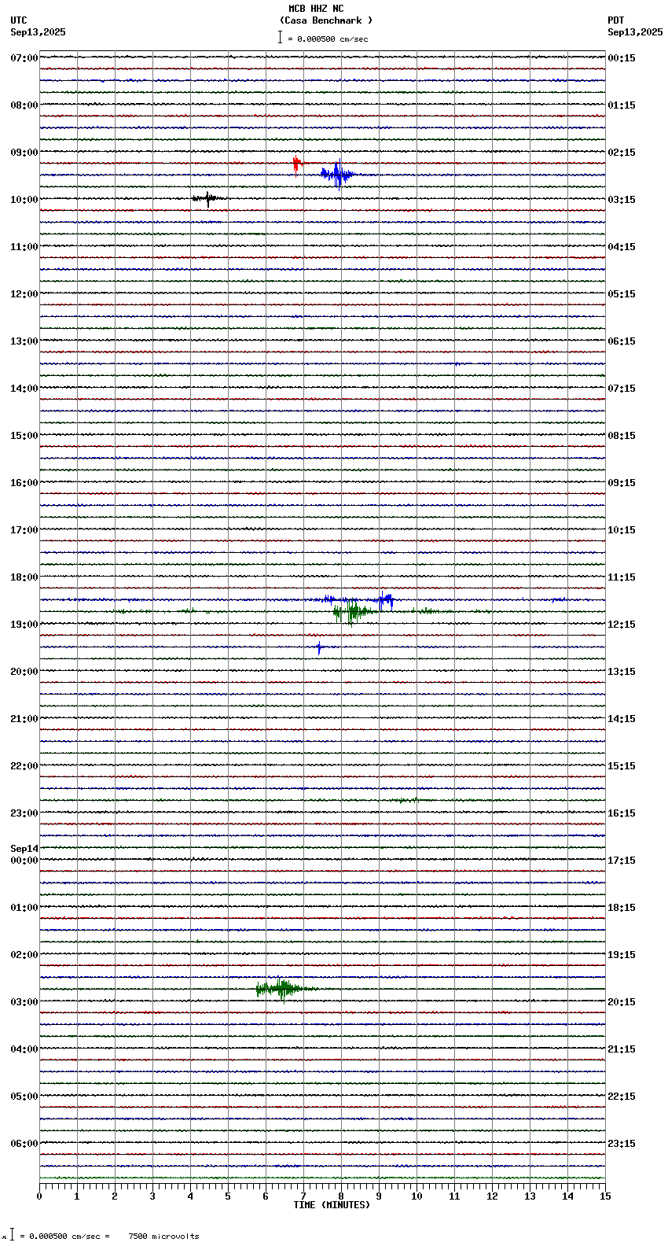Screen dimensions: 668x1246
Task: Click the '5' tick on minutes axis
Action: 228,1196
